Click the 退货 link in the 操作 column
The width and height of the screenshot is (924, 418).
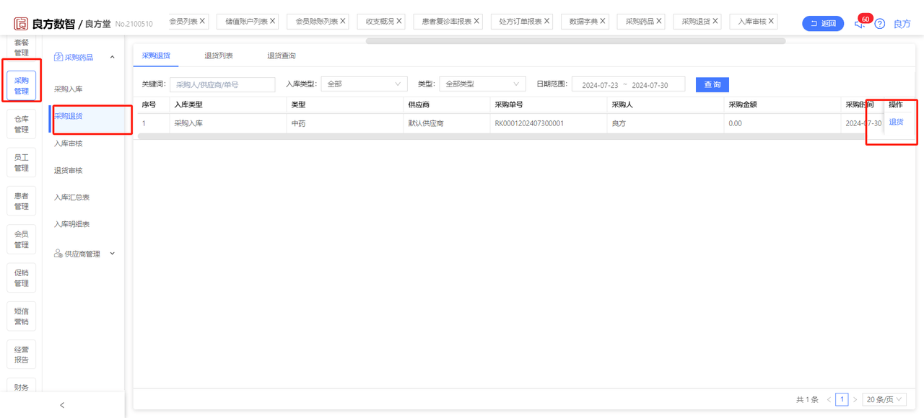(x=896, y=123)
